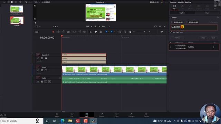The image size is (221, 124).
Task: Click the Insert Clip toolbar icon
Action: point(75,32)
